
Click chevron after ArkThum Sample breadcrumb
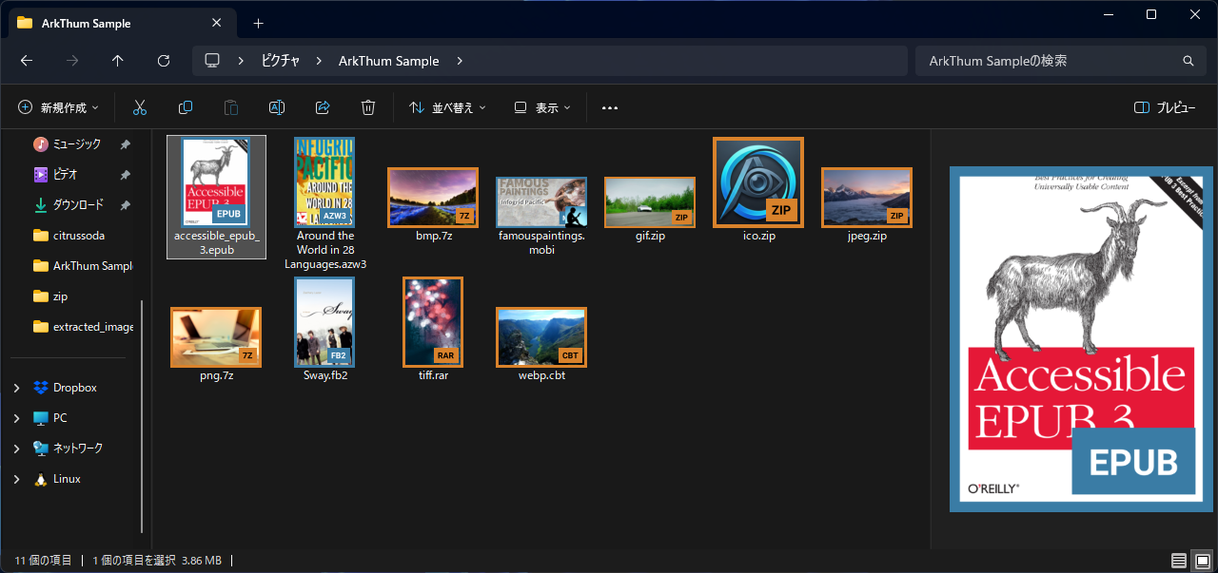460,61
